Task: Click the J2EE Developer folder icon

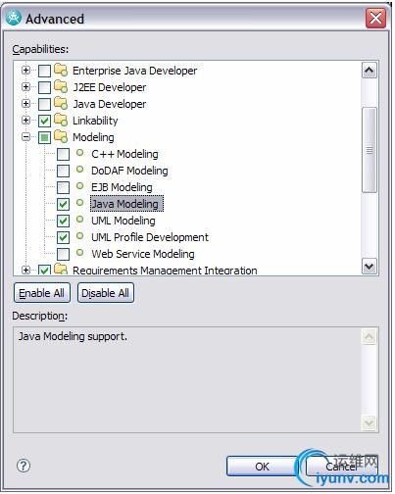Action: click(x=61, y=86)
